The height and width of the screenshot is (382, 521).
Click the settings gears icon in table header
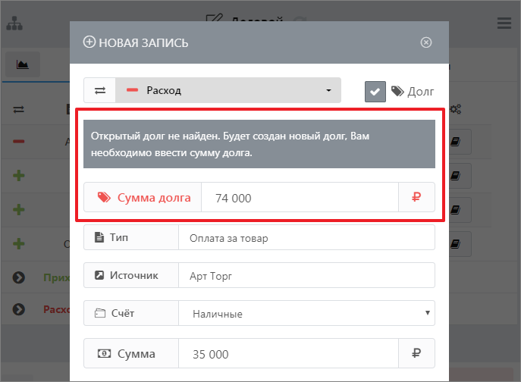[x=456, y=109]
